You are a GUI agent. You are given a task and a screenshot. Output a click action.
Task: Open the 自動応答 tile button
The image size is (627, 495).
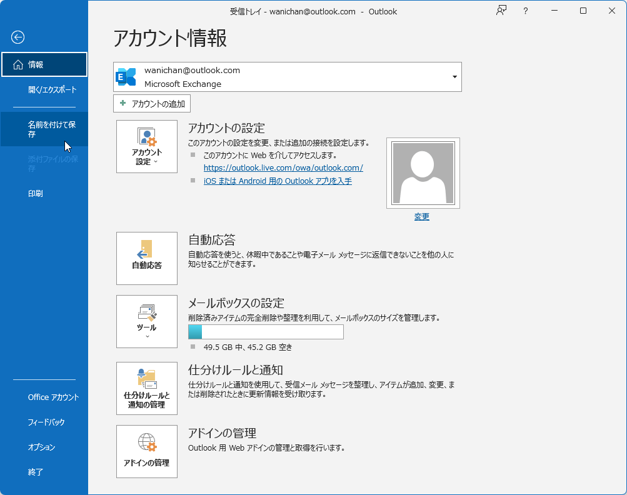coord(147,258)
